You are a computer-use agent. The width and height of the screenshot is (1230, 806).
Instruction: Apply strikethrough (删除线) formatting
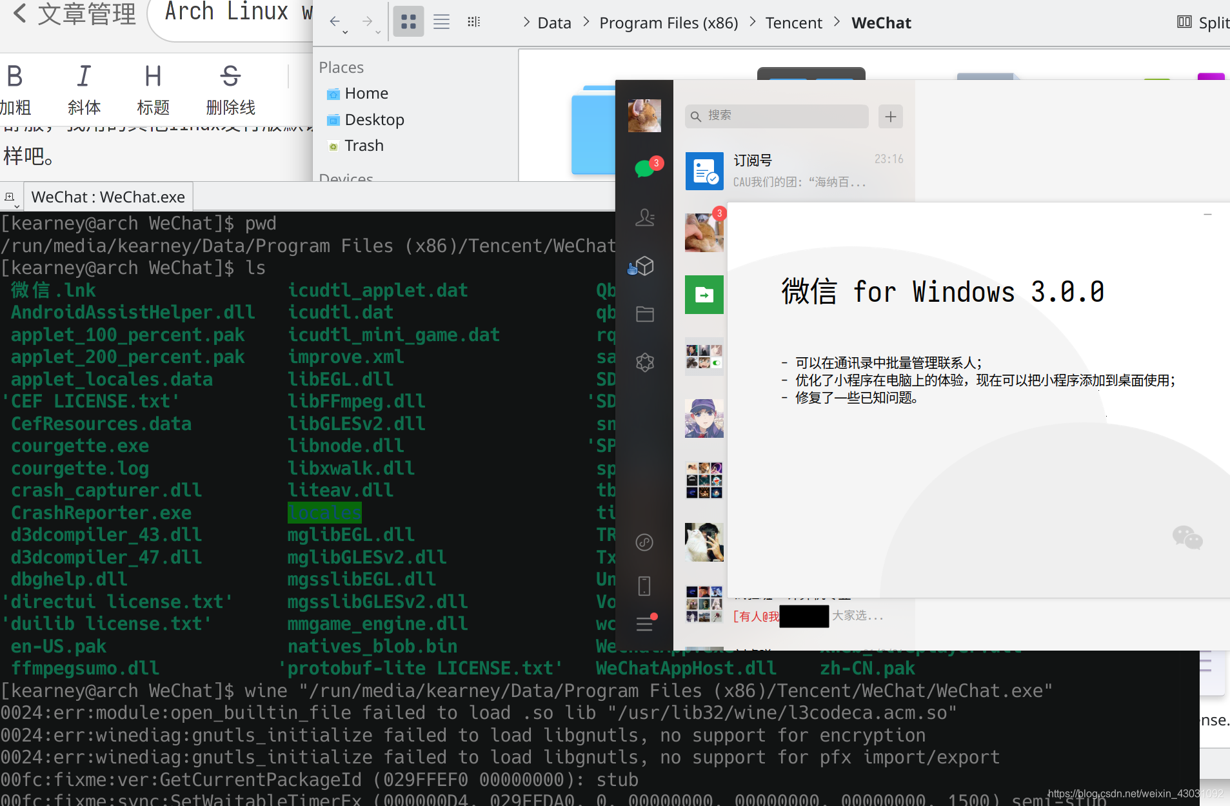click(x=230, y=89)
